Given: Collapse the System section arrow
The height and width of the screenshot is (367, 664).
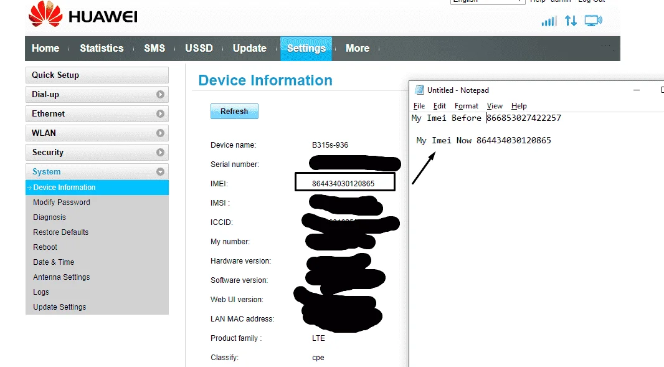Looking at the screenshot, I should tap(160, 171).
